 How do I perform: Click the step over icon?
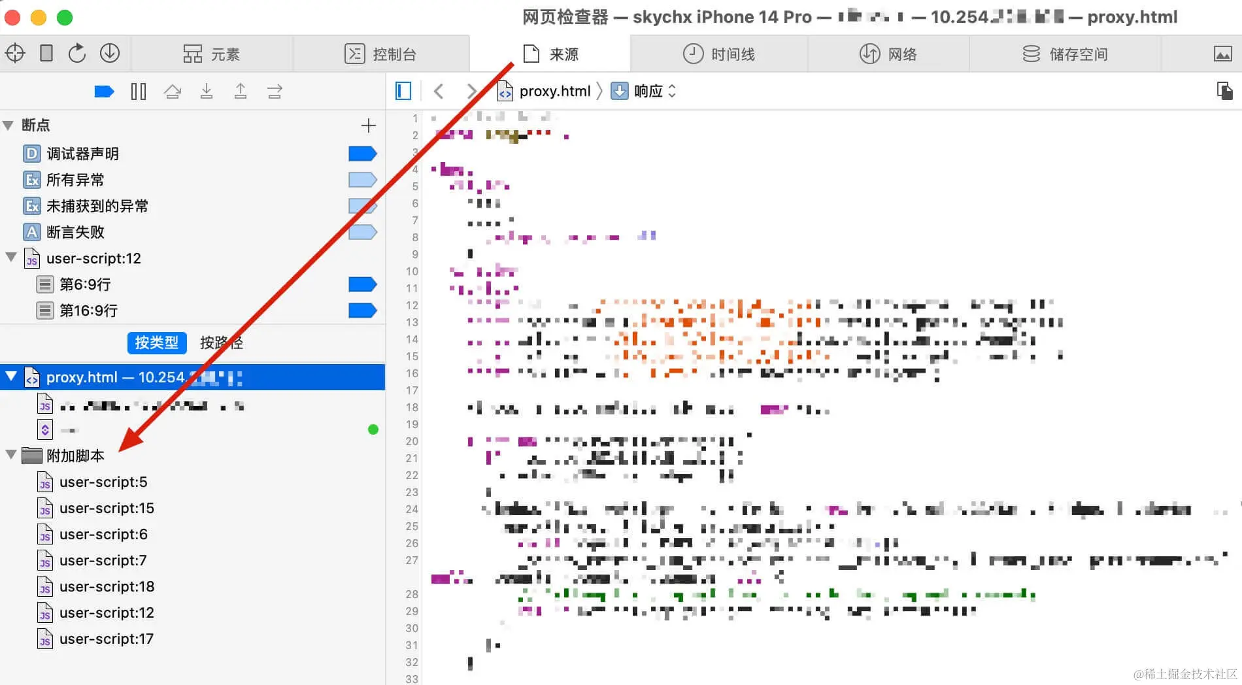173,92
